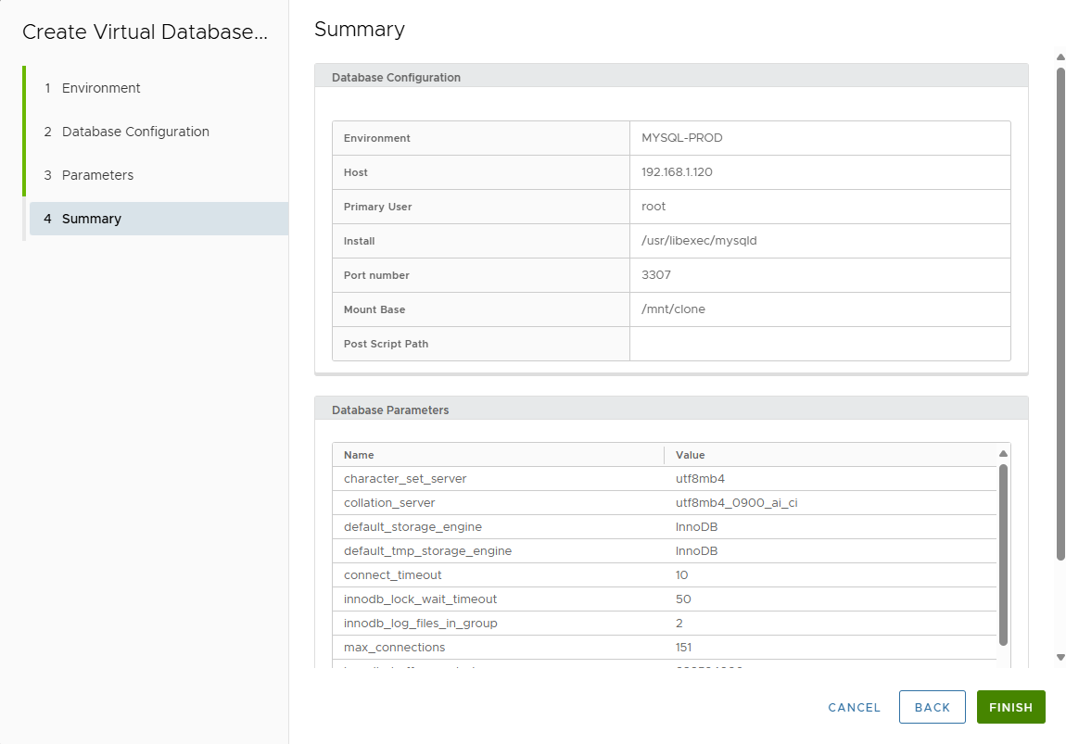Click FINISH to create the database
The image size is (1066, 744).
(1010, 707)
